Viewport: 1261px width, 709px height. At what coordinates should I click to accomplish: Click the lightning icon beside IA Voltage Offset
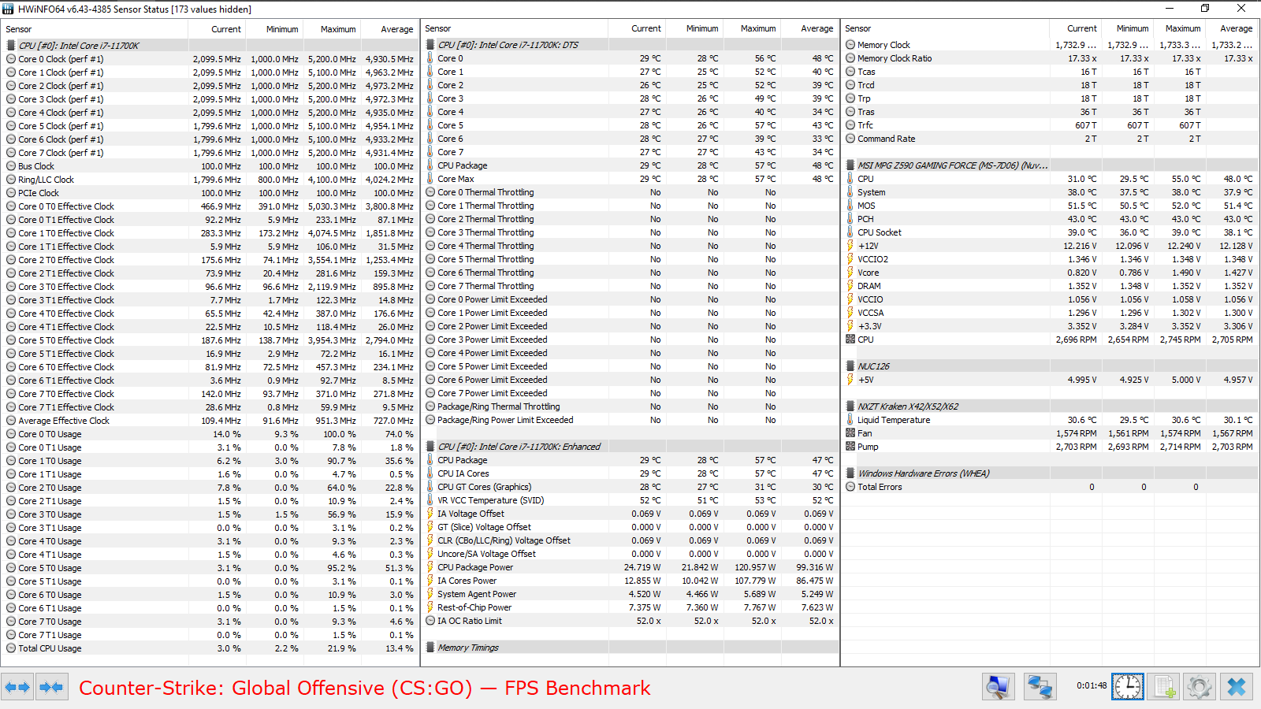click(430, 514)
